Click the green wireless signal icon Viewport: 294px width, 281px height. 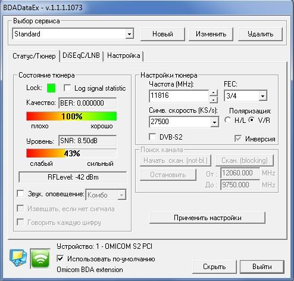[x=40, y=258]
